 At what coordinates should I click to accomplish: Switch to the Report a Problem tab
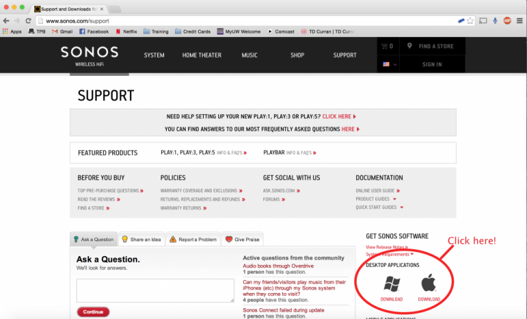[193, 239]
